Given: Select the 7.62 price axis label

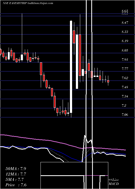Looking at the screenshot, I should (x=125, y=78).
